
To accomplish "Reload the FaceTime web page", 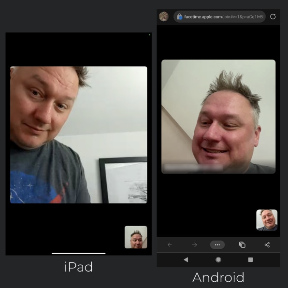I will (x=273, y=17).
